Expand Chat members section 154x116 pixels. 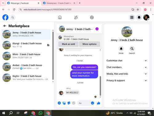pos(127,67)
